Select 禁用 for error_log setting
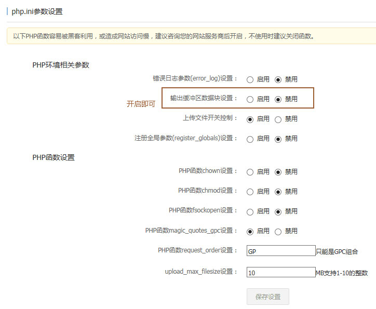 pos(278,80)
